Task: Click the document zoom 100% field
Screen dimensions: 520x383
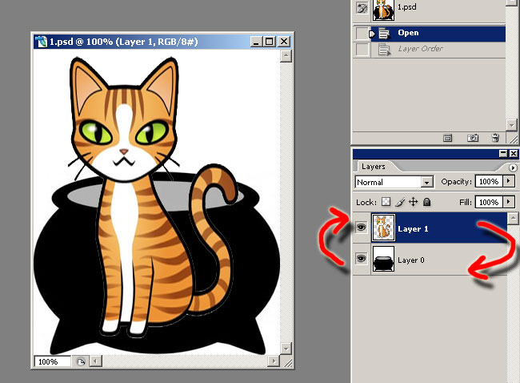Action: (52, 361)
